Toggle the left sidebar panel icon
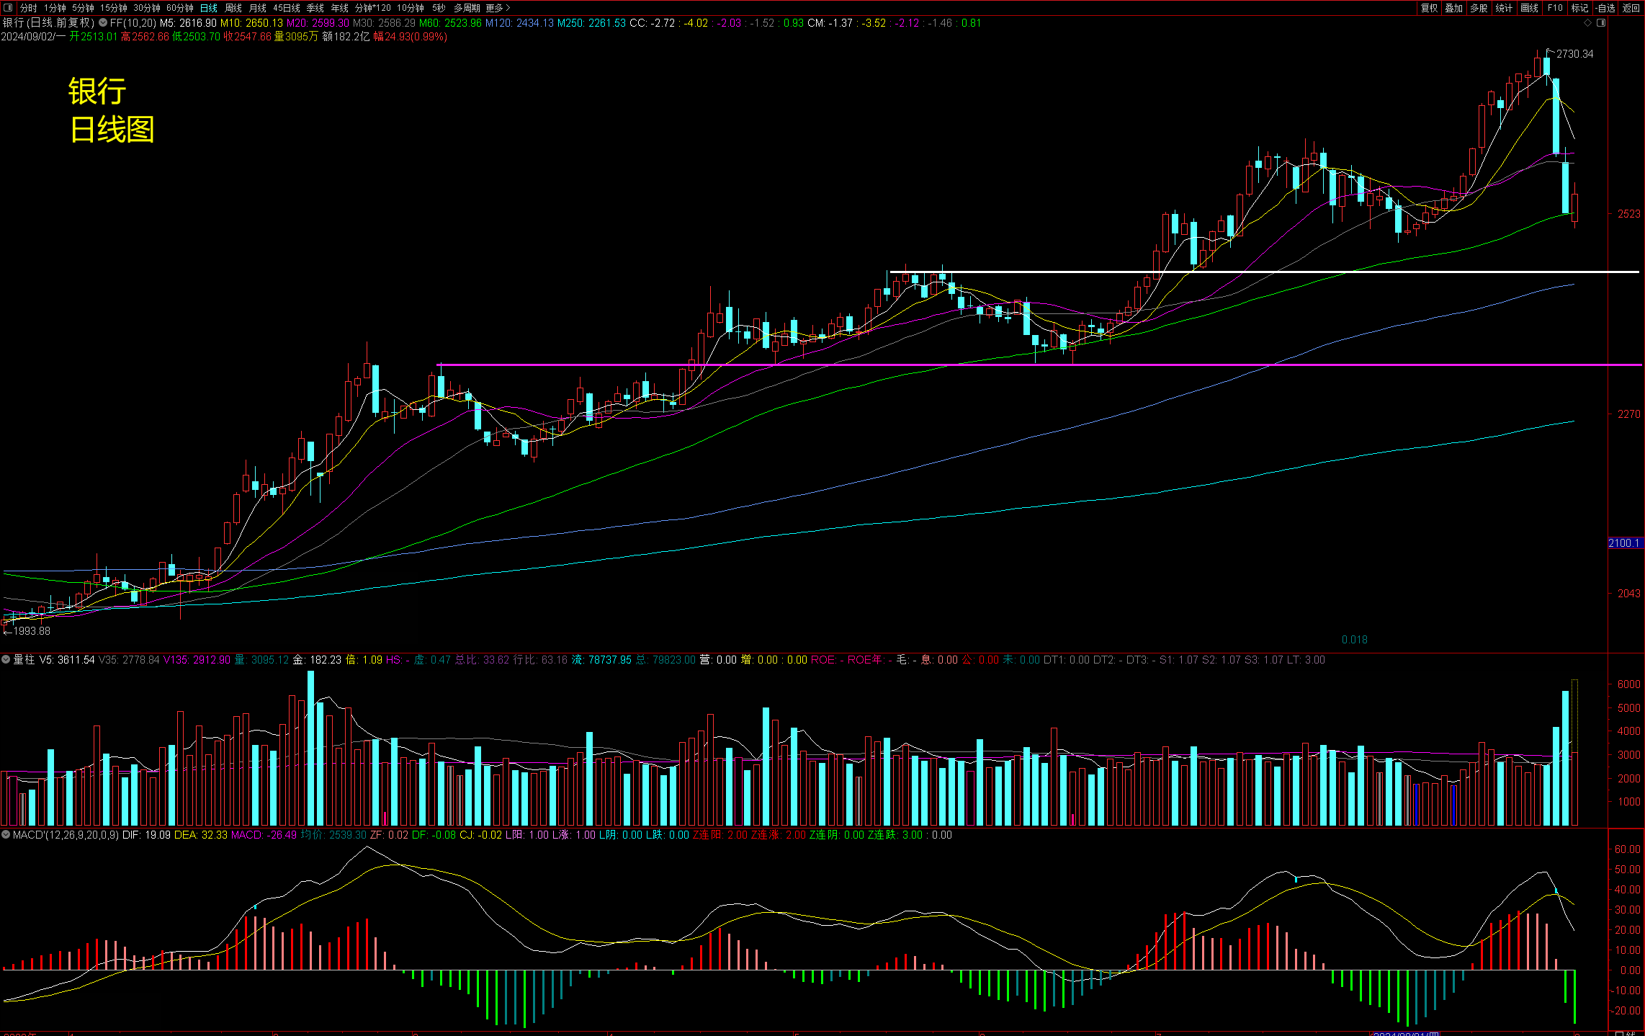1645x1036 pixels. click(x=8, y=8)
